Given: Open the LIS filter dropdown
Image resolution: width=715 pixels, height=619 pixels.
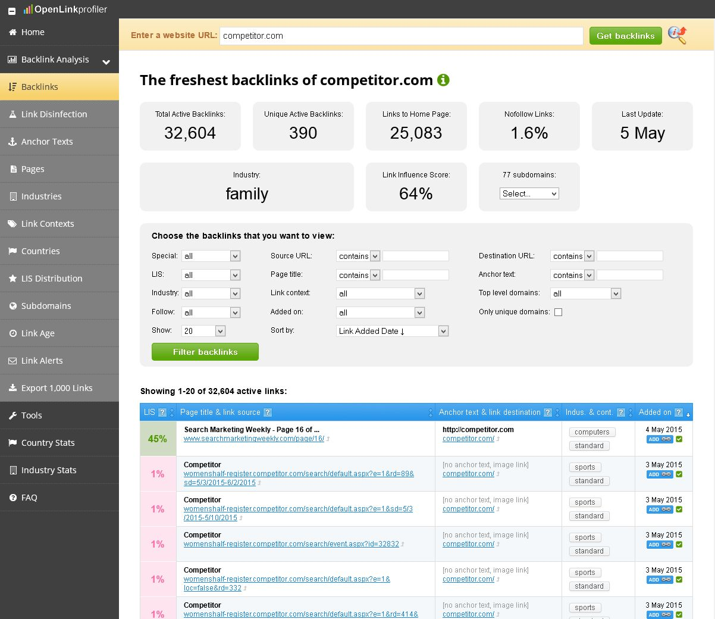Looking at the screenshot, I should click(x=211, y=275).
